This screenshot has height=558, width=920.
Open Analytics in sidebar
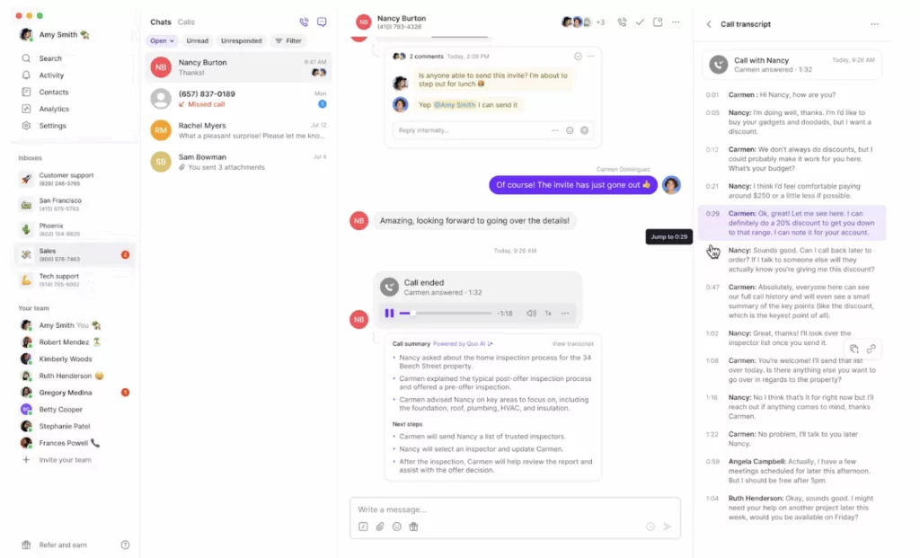coord(53,109)
